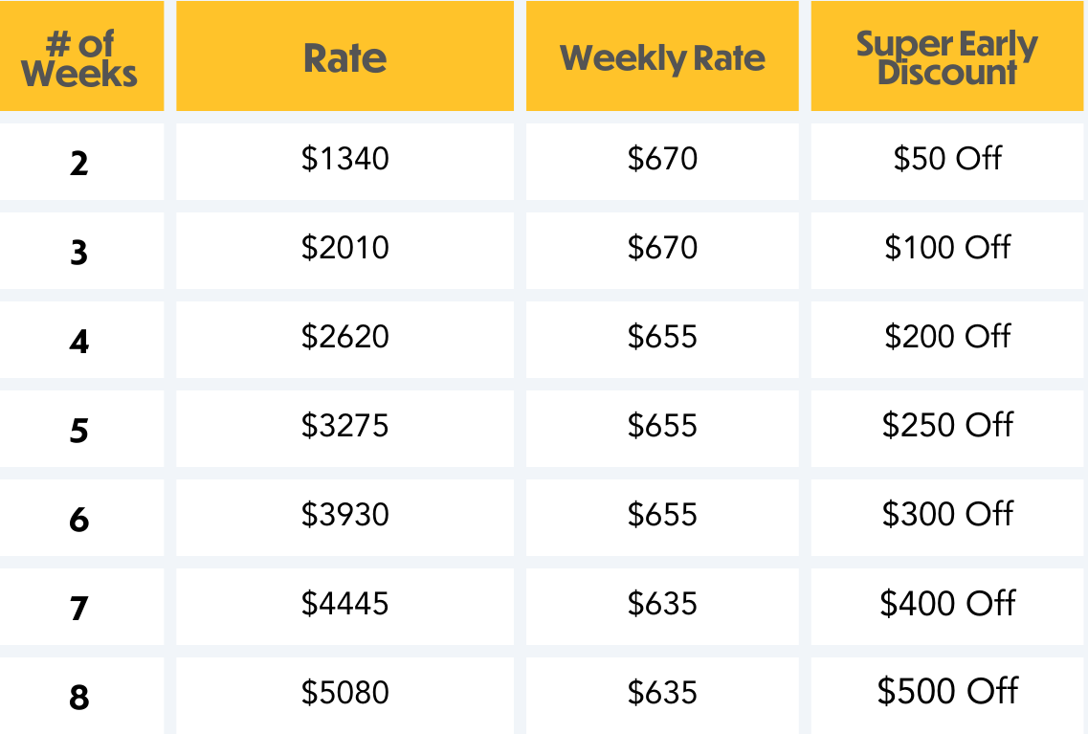Select the $2010 rate cell

pyautogui.click(x=344, y=248)
